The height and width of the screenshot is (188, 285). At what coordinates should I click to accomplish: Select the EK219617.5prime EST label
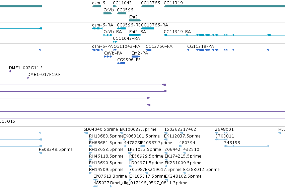point(163,170)
